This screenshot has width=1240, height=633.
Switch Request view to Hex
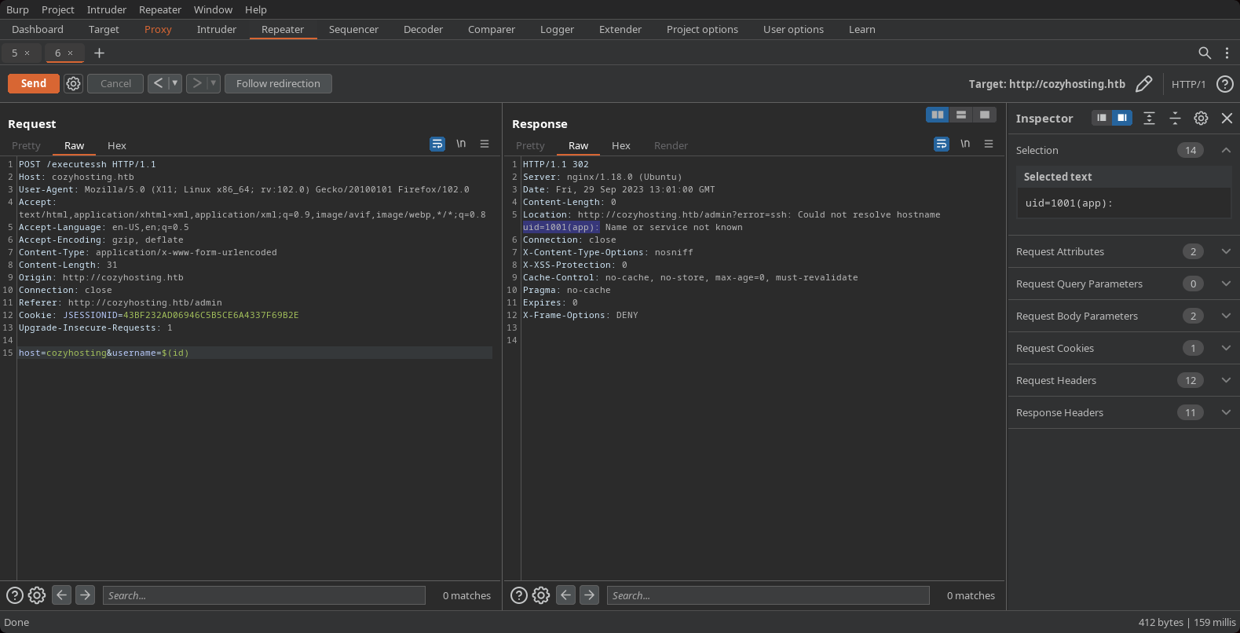pos(117,145)
